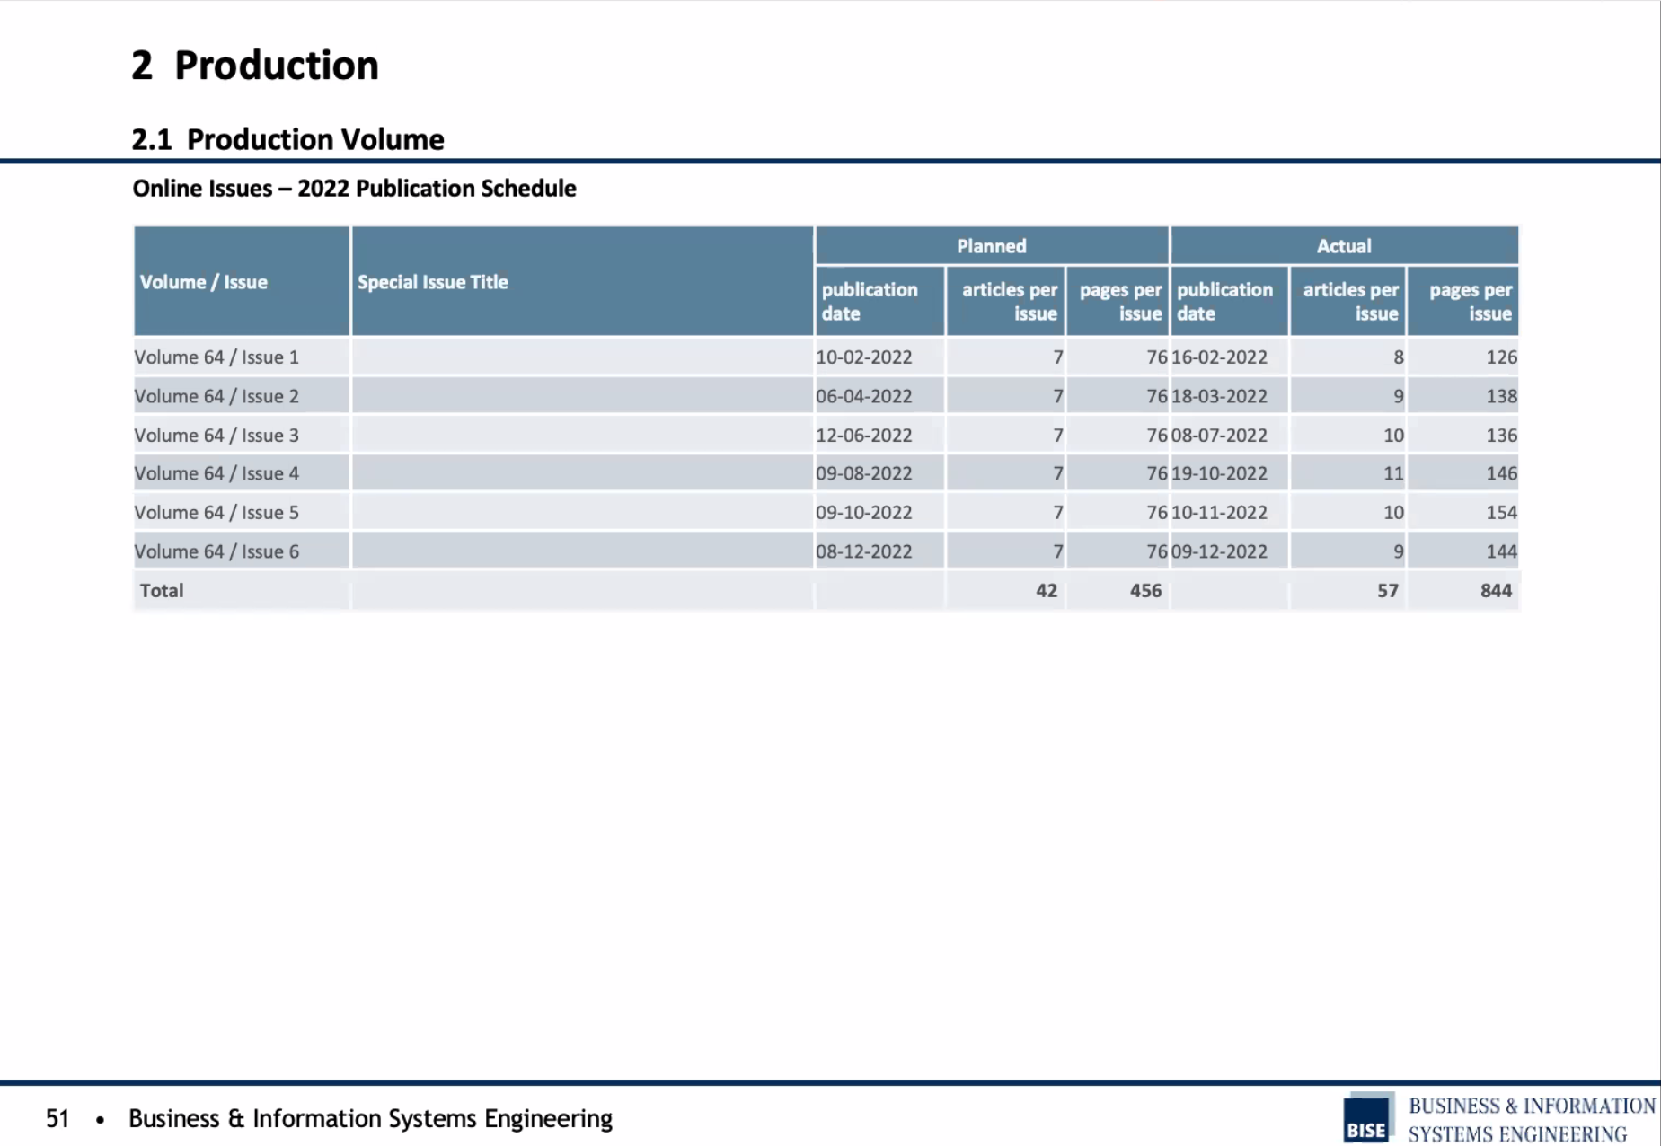Click the Volume 64 / Issue 4 row label
Screen dimensions: 1661x1146
pyautogui.click(x=216, y=473)
